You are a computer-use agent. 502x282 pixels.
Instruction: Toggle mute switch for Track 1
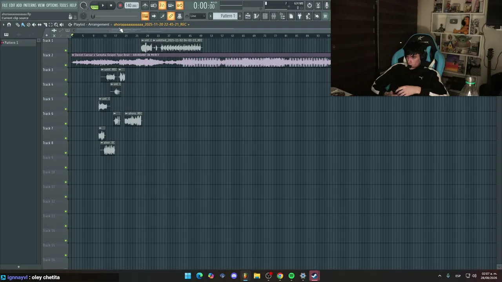pos(65,51)
